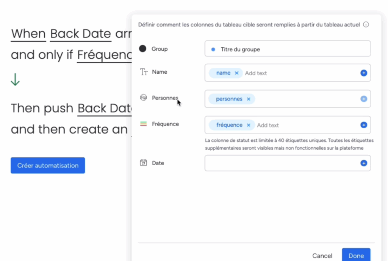This screenshot has width=388, height=261.
Task: Click the Date row label
Action: point(158,163)
